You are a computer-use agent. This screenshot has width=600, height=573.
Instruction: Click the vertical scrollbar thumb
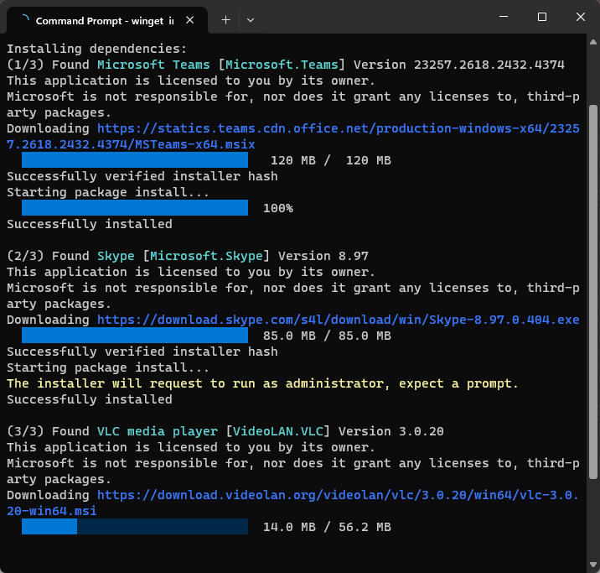(593, 294)
